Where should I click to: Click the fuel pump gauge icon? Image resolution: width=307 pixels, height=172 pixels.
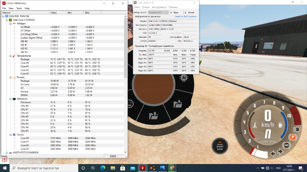[x=281, y=125]
